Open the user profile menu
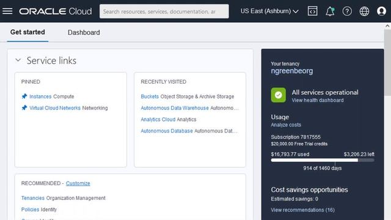Image resolution: width=391 pixels, height=220 pixels. [x=381, y=11]
